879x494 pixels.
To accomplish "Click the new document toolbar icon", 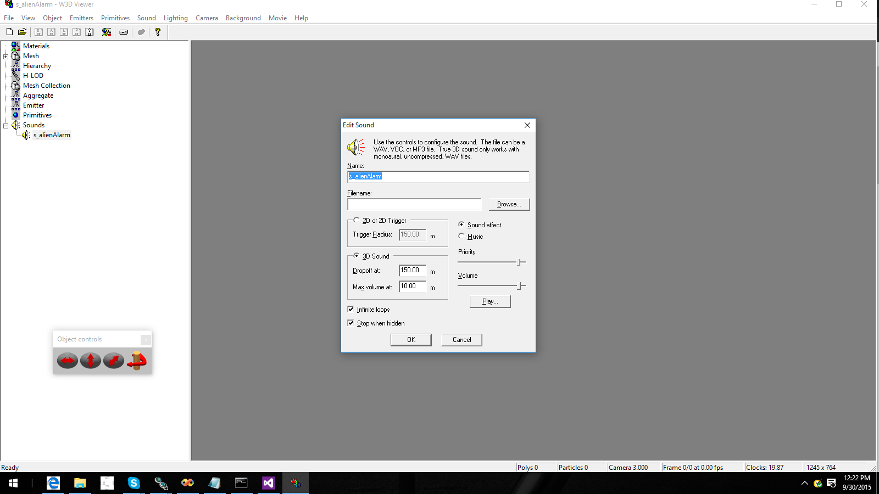I will tap(9, 32).
